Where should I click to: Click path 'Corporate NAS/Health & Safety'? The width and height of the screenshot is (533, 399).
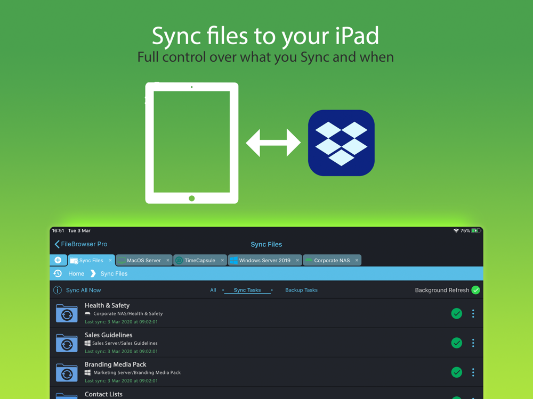(128, 313)
